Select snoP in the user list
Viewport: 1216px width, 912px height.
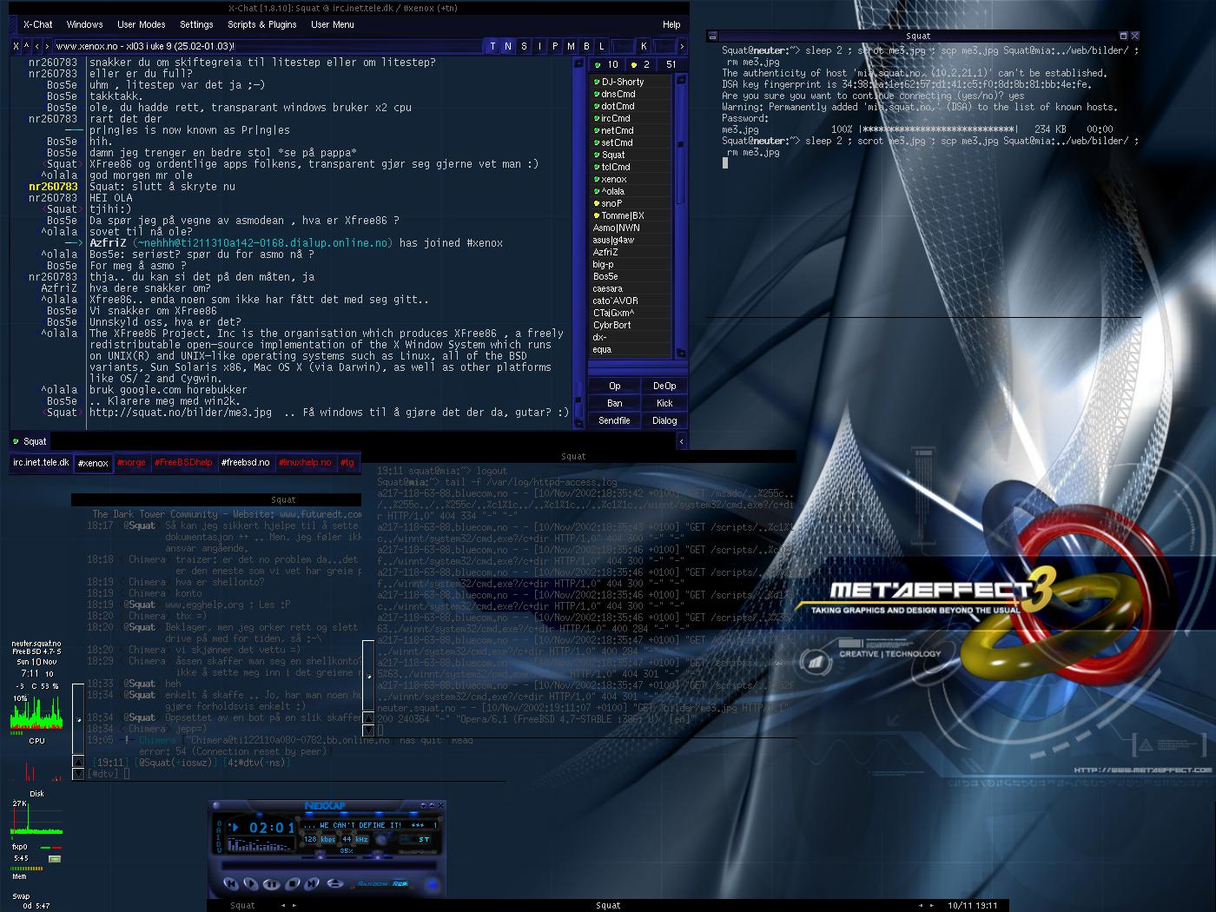pos(630,203)
